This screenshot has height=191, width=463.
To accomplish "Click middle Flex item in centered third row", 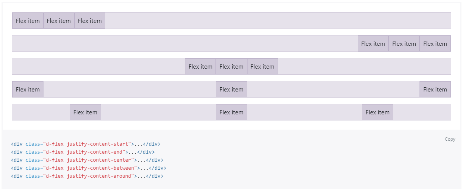I will pyautogui.click(x=231, y=67).
